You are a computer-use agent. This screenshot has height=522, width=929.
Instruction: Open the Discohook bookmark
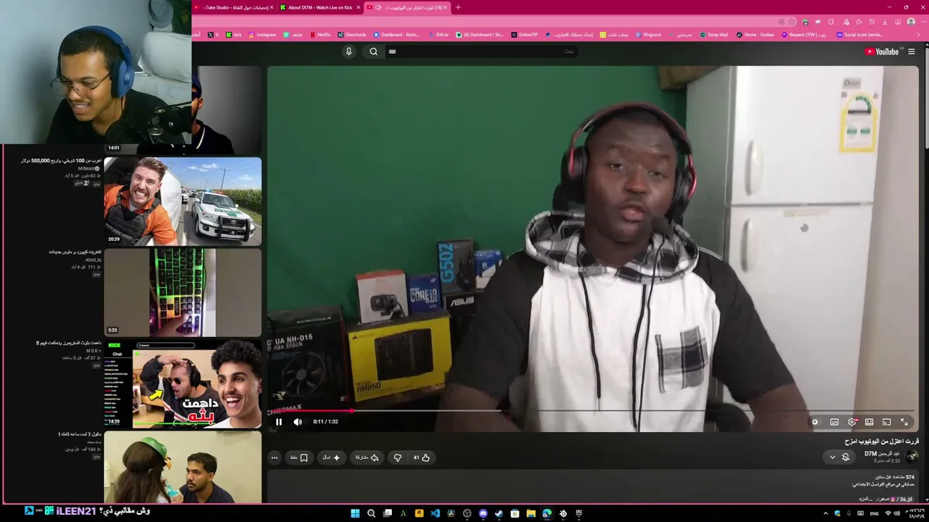[x=352, y=35]
